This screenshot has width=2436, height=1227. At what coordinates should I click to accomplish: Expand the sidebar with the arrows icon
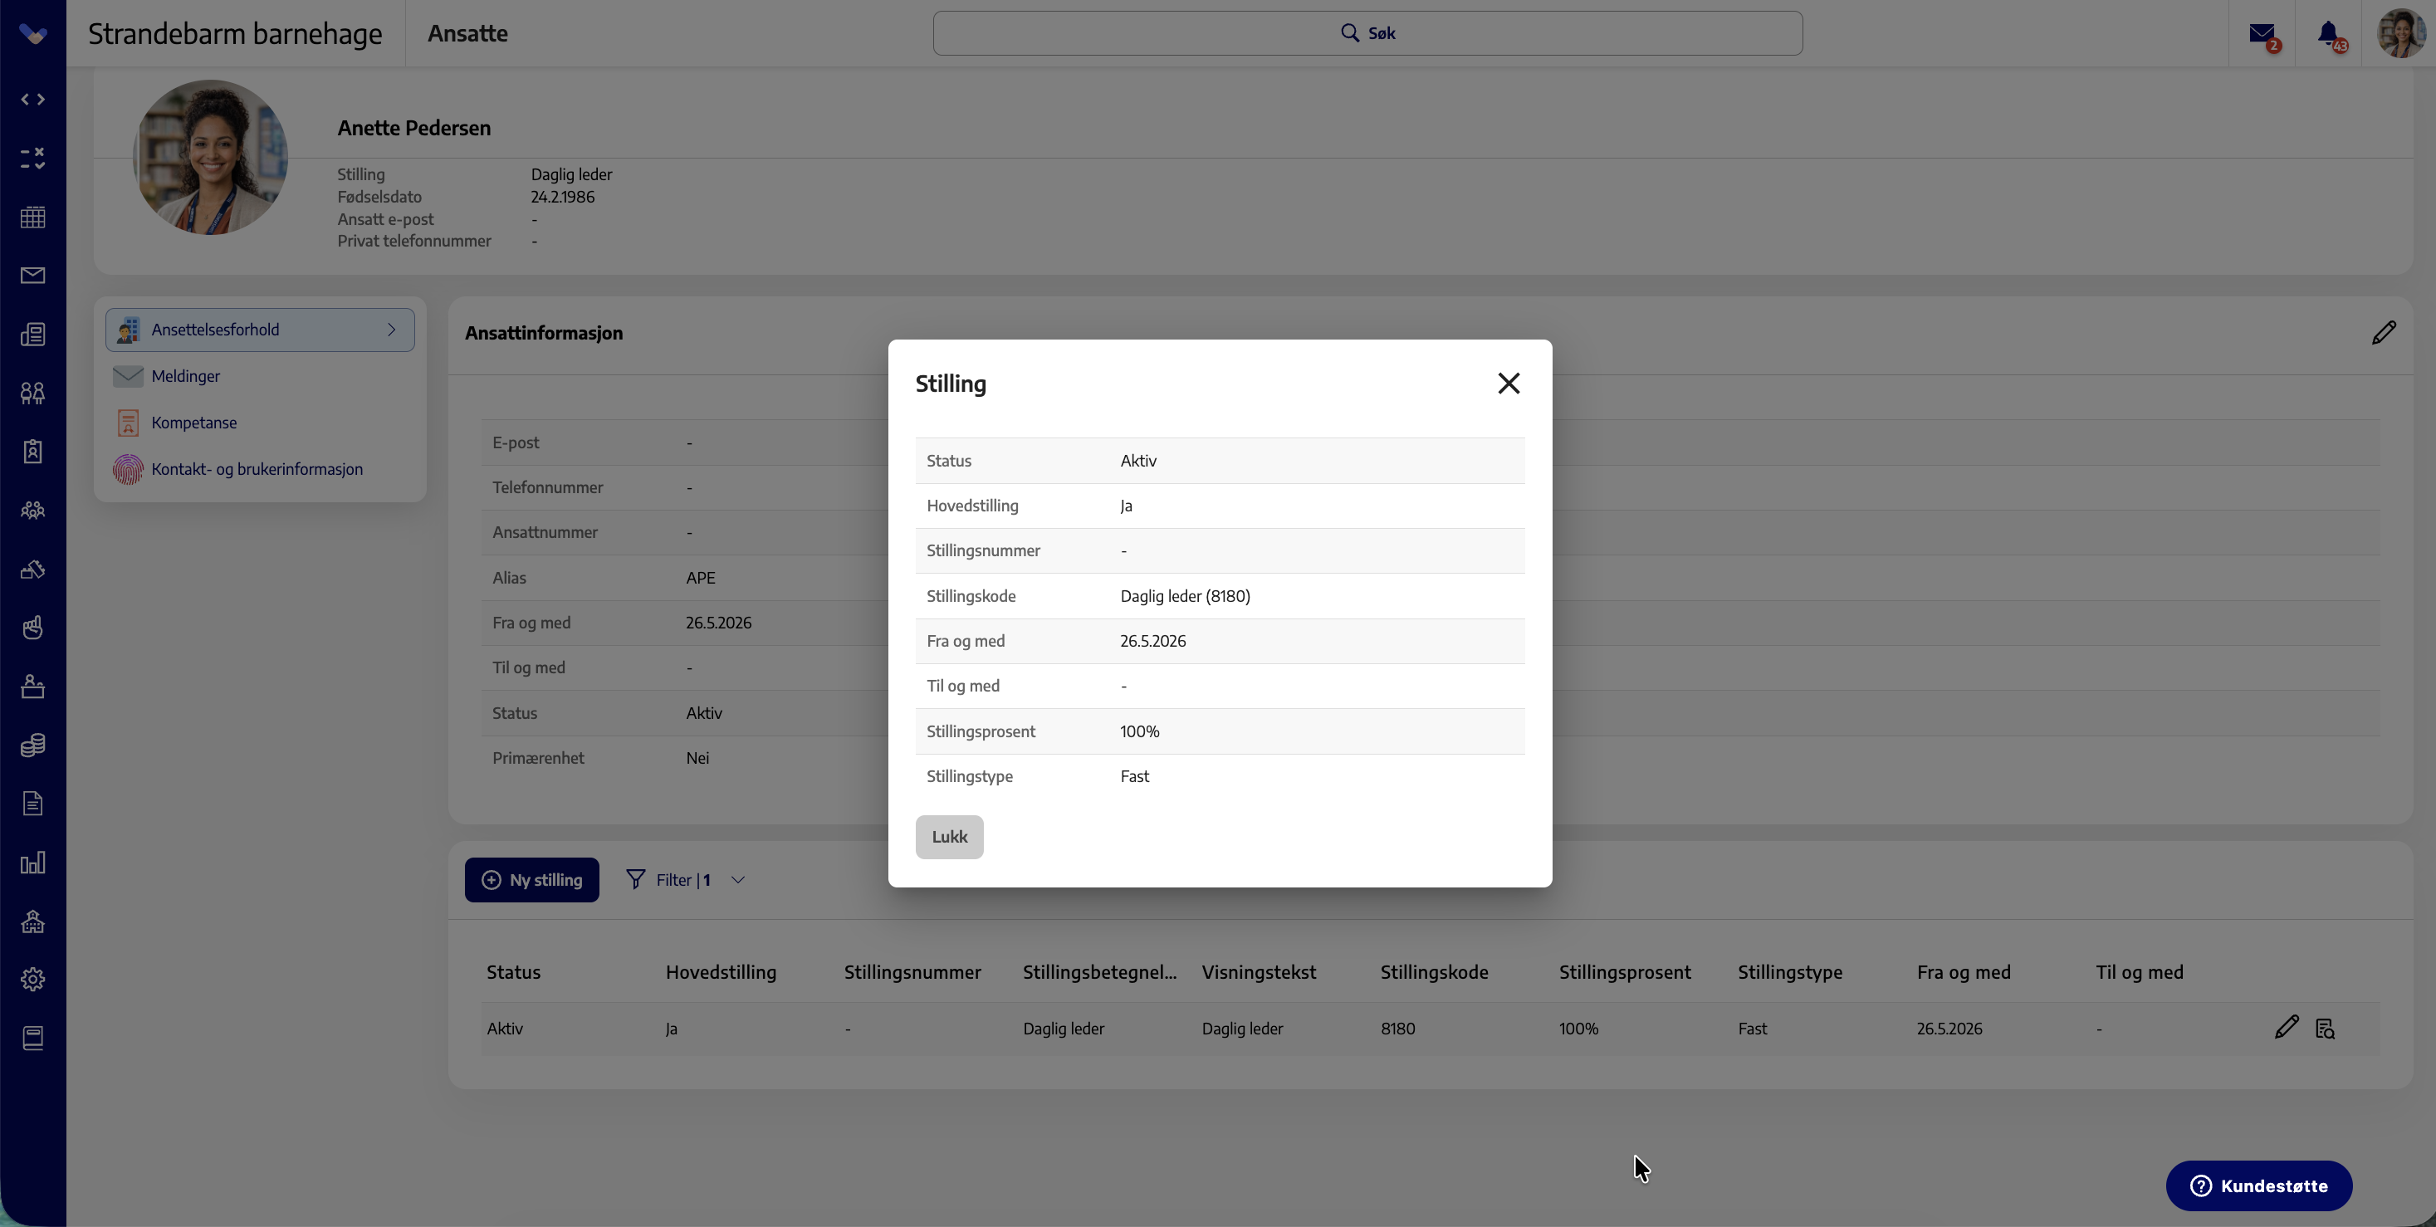[33, 100]
